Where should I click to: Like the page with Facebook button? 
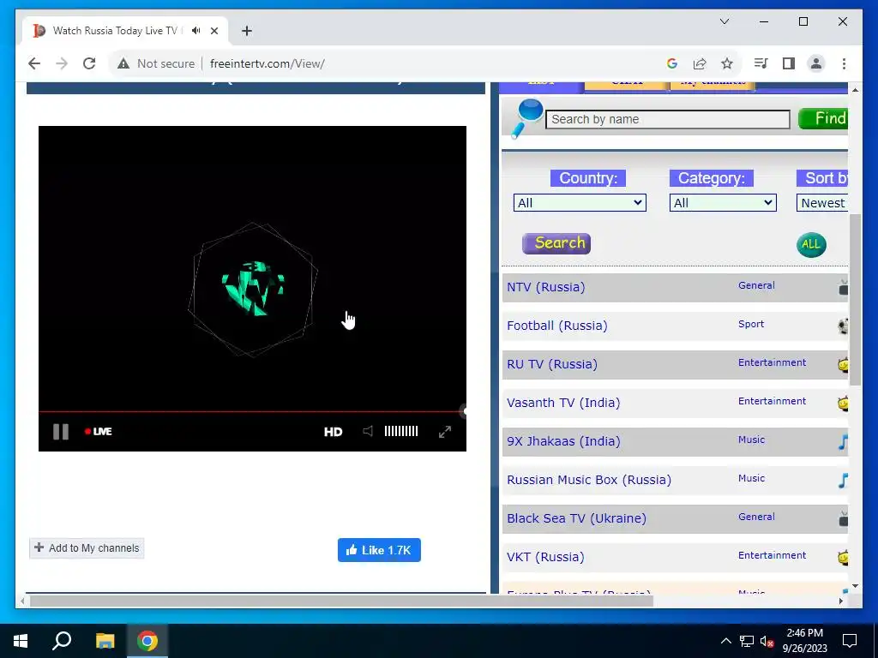379,550
